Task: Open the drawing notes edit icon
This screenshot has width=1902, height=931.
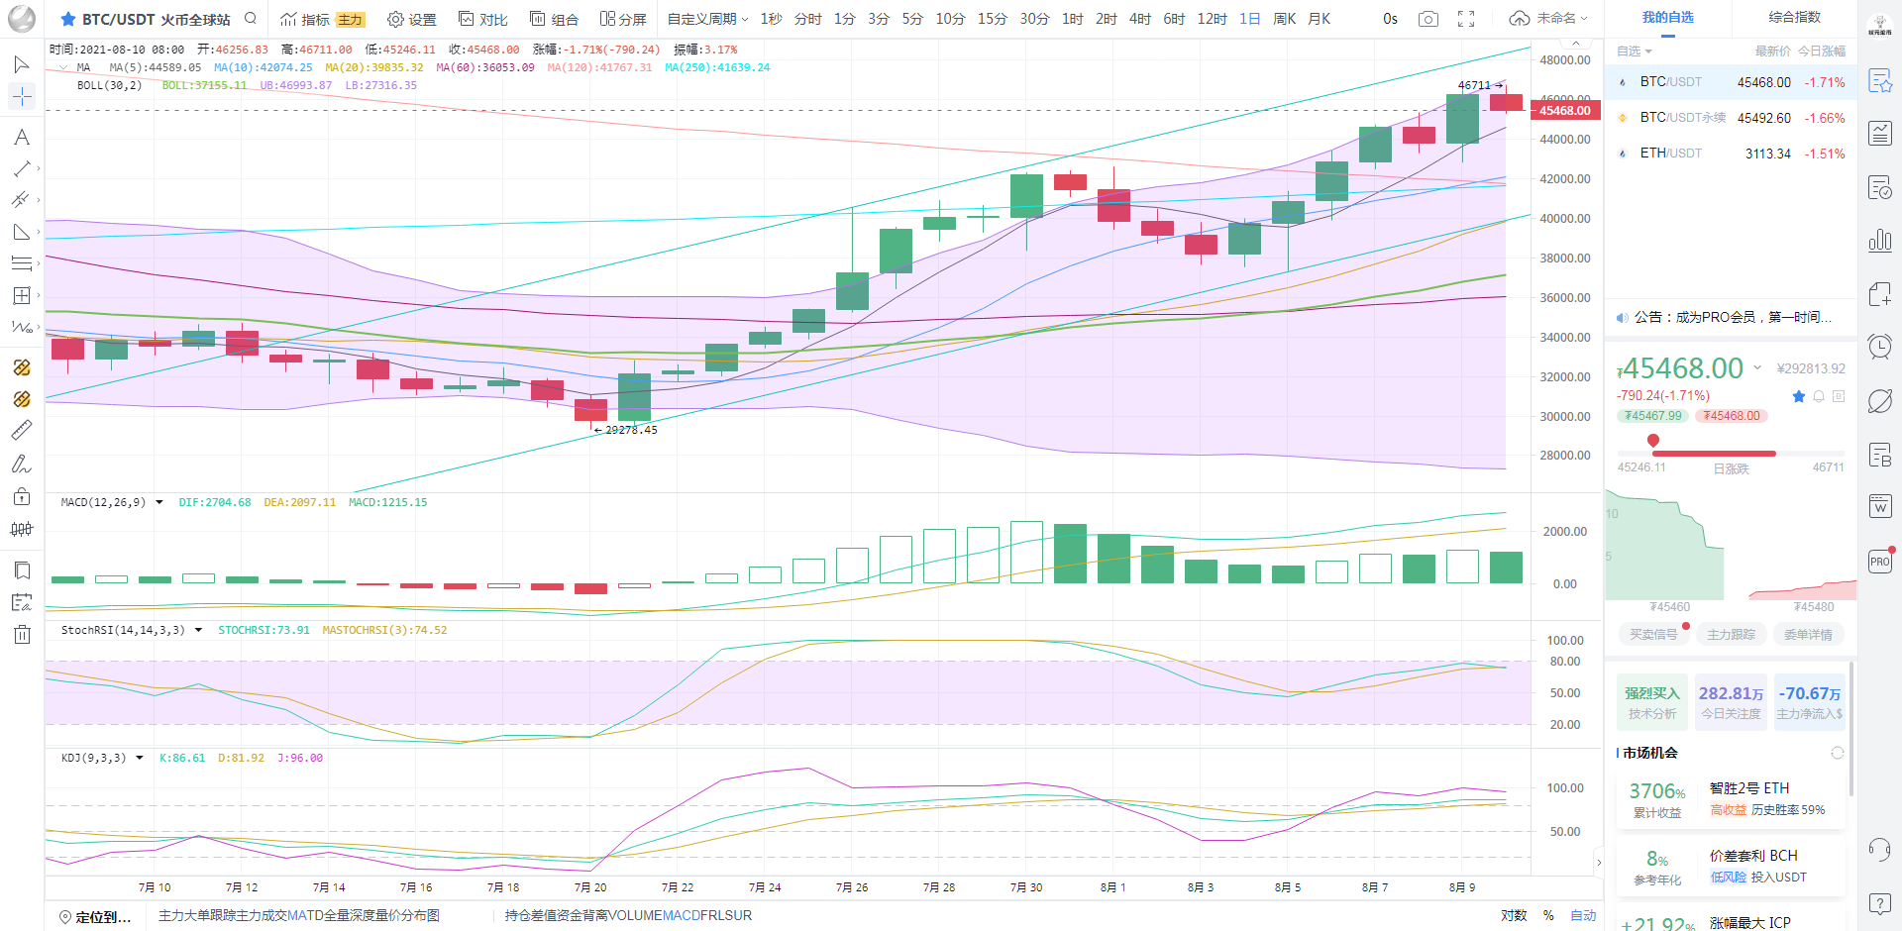Action: pyautogui.click(x=21, y=602)
